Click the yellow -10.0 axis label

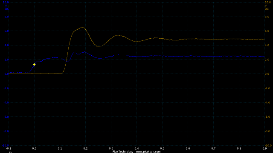(268, 145)
